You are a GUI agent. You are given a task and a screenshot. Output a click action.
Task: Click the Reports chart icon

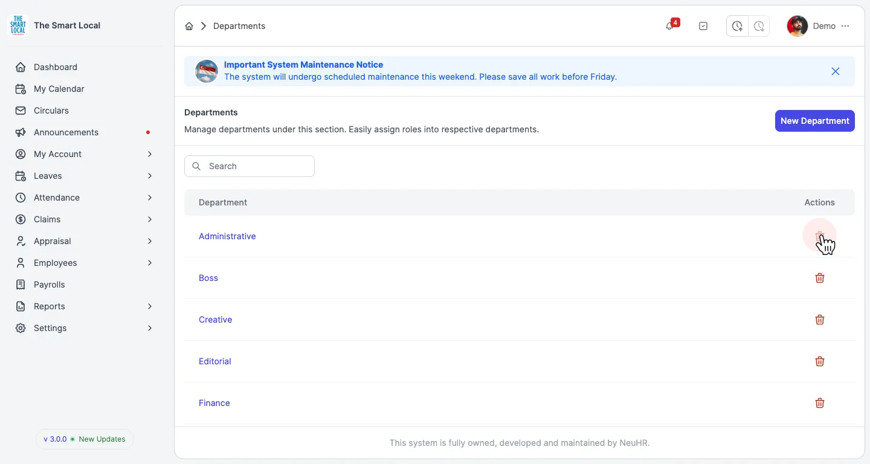point(21,306)
